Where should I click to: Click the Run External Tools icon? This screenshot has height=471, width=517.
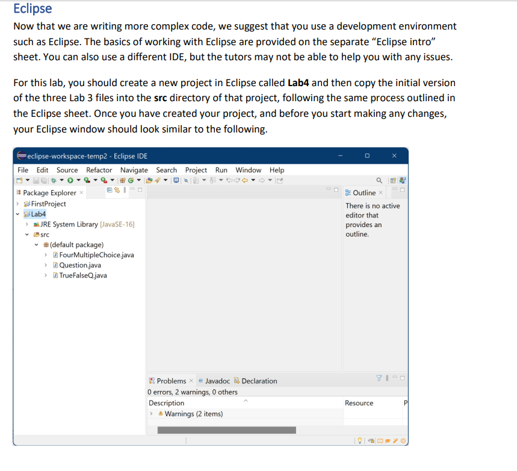click(104, 180)
